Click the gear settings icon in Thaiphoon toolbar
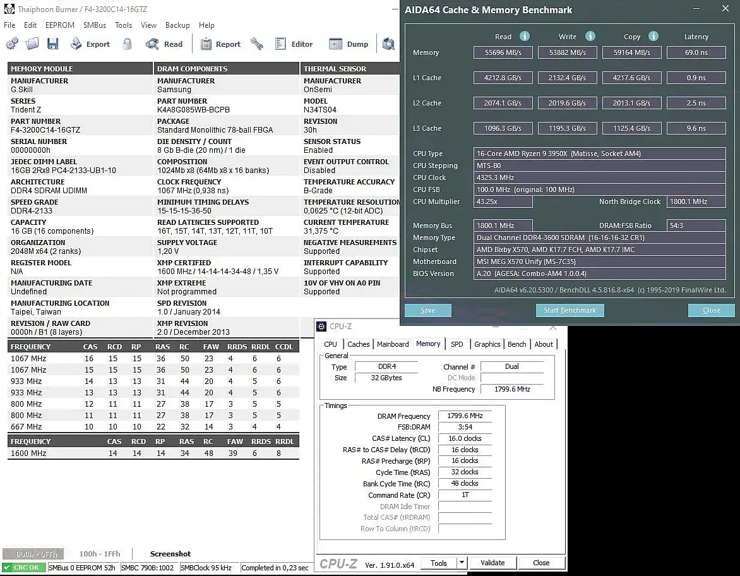The height and width of the screenshot is (576, 740). [12, 44]
